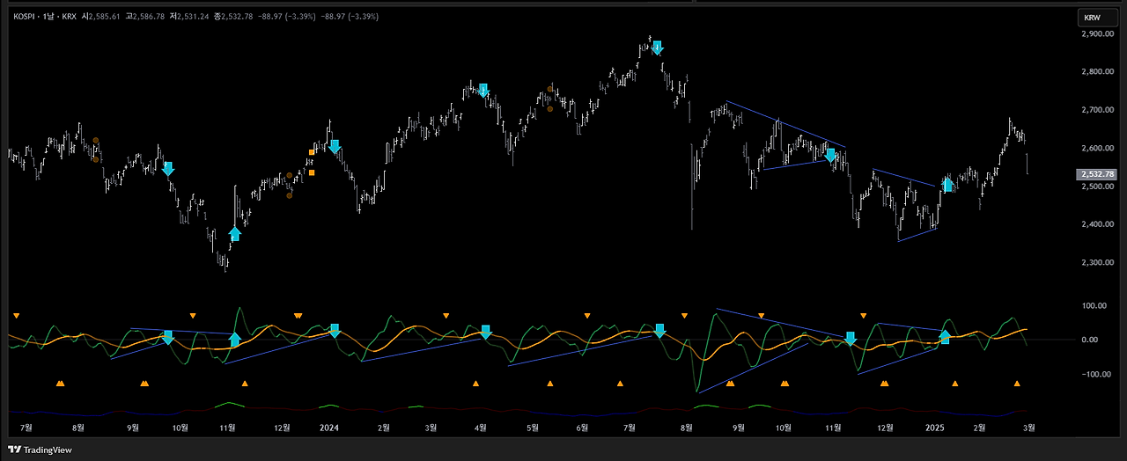Click the 2,800.00 price axis label

[1097, 72]
